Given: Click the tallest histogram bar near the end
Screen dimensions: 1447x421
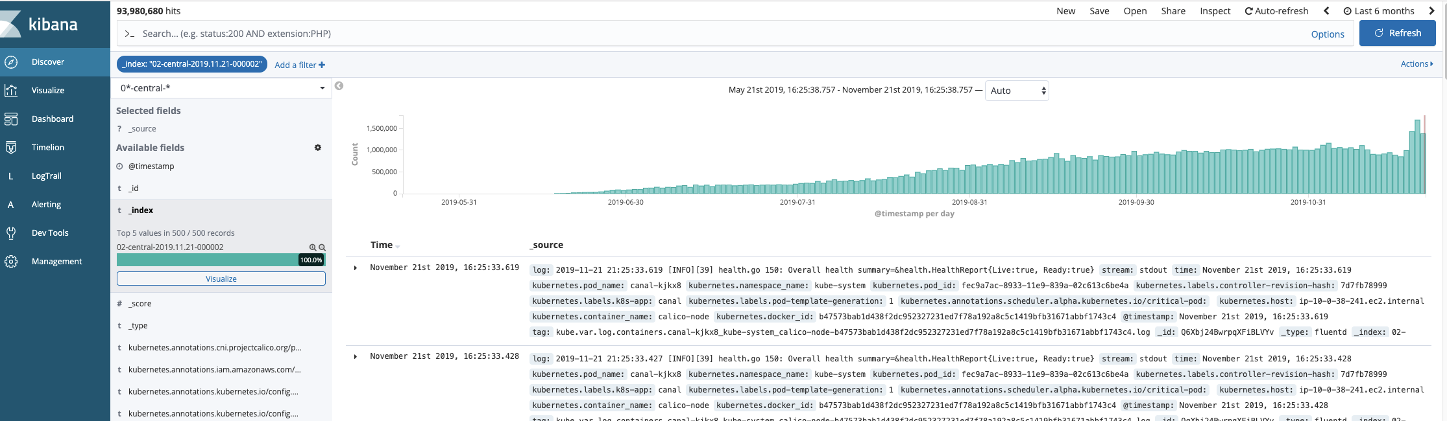Looking at the screenshot, I should [x=1417, y=157].
